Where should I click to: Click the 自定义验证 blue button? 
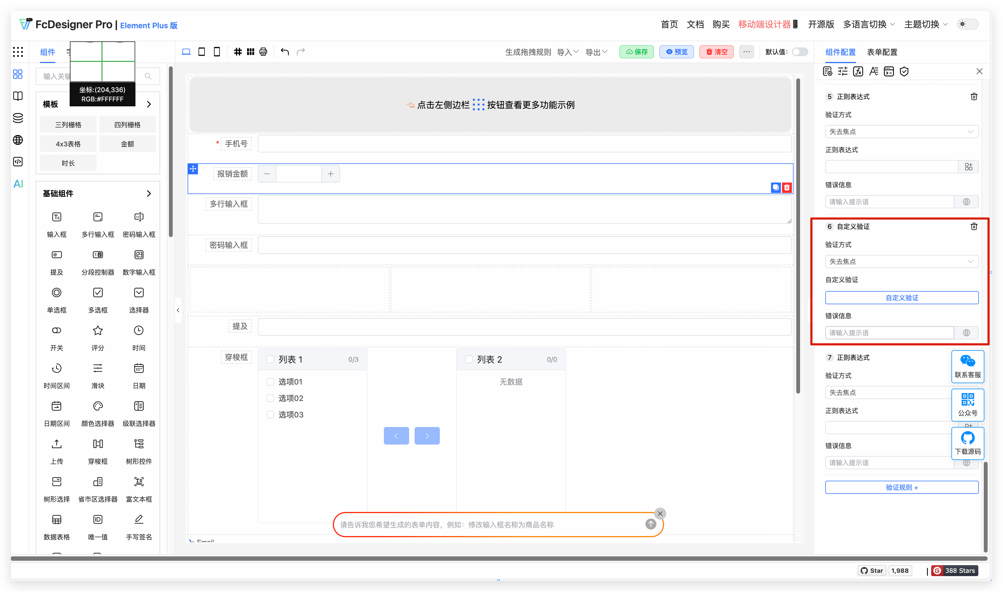(902, 298)
